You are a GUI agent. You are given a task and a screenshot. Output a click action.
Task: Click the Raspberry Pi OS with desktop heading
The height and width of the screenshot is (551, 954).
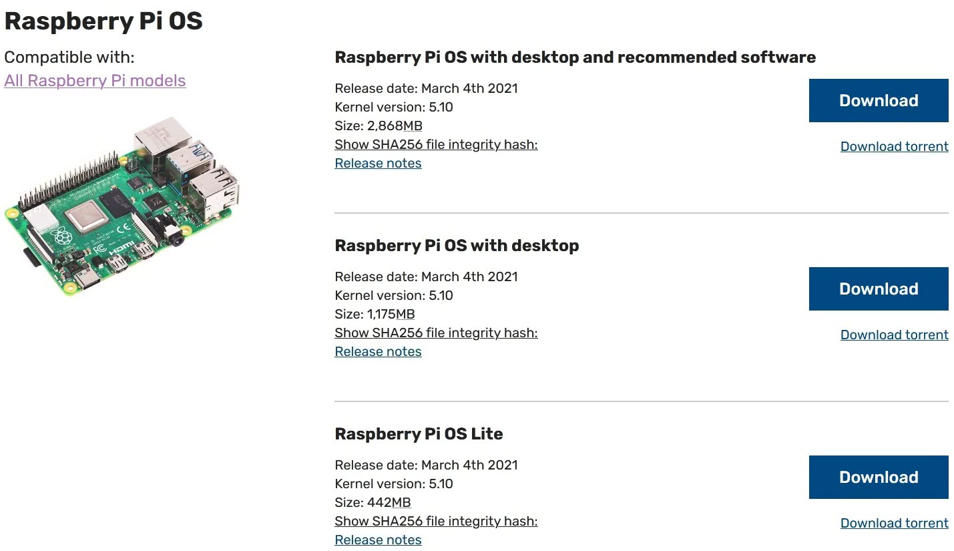tap(457, 246)
